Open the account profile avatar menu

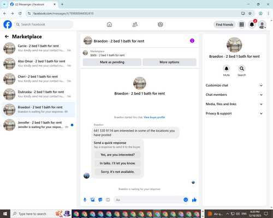(x=262, y=25)
